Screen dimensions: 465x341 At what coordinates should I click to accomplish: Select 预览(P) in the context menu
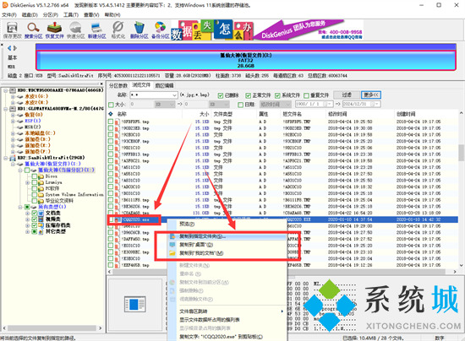click(x=227, y=224)
